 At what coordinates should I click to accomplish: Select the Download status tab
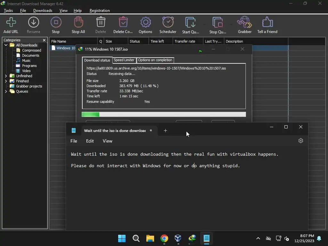tap(97, 60)
